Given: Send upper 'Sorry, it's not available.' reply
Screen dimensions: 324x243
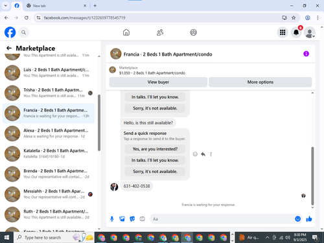Looking at the screenshot, I should pyautogui.click(x=155, y=108).
